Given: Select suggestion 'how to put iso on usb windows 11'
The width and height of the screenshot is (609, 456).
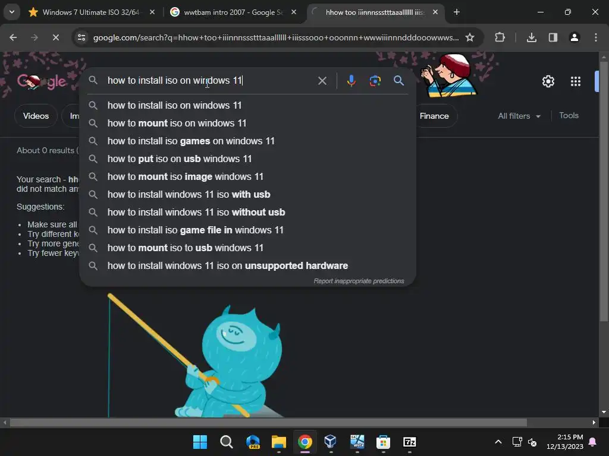Looking at the screenshot, I should pyautogui.click(x=247, y=159).
